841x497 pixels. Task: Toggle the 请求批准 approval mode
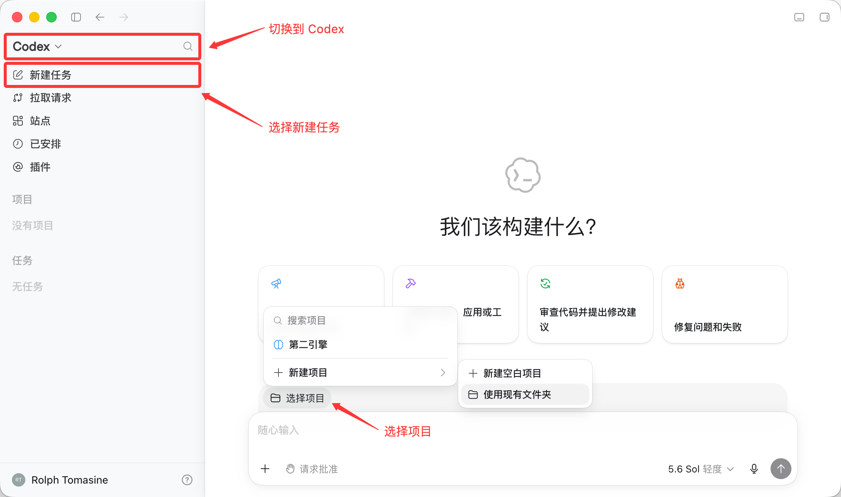312,469
